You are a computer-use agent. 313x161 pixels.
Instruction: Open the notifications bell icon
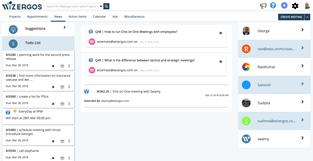(284, 6)
